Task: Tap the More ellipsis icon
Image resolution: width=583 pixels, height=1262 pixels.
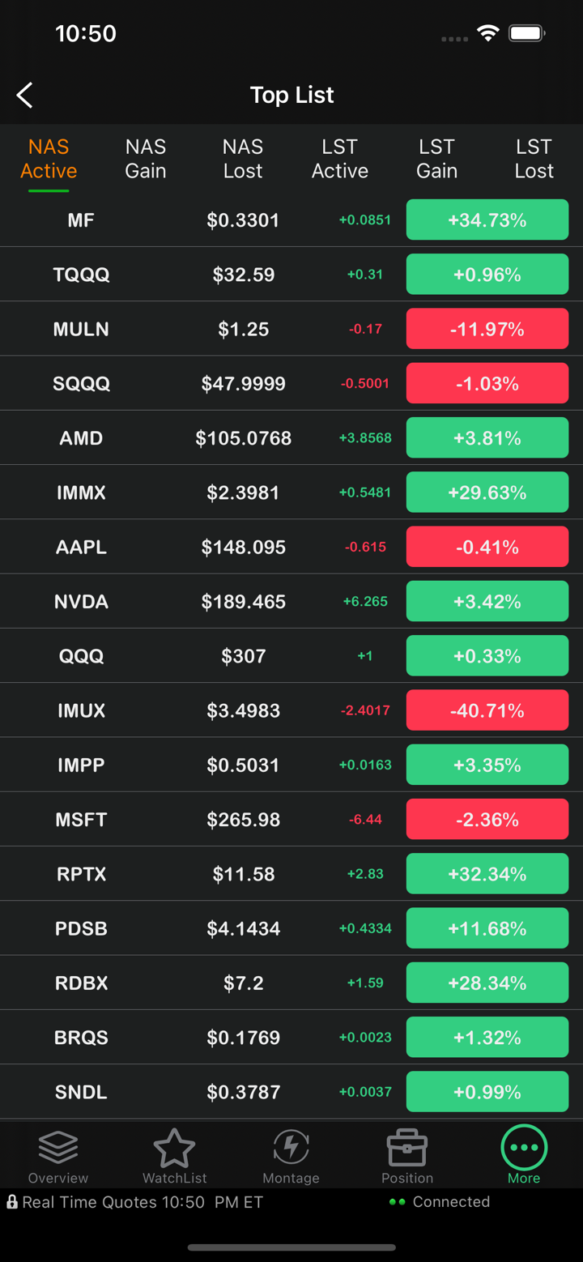Action: click(524, 1147)
